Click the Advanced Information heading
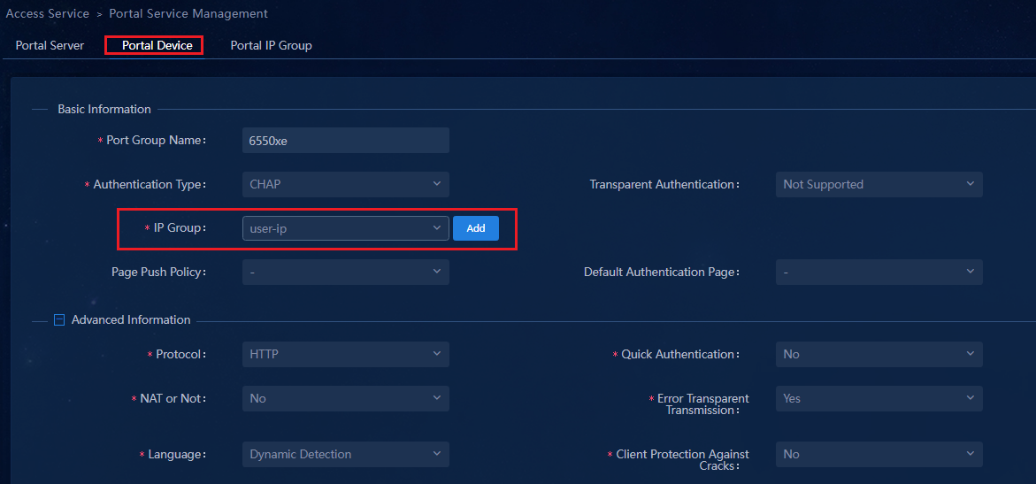Screen dimensions: 1036x484 [131, 320]
